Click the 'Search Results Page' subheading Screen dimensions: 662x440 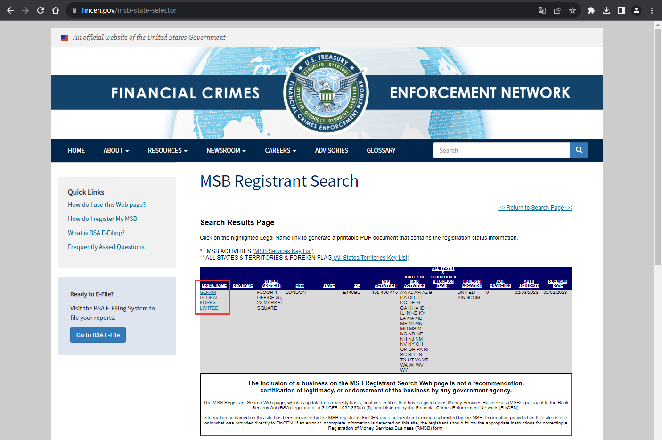point(237,222)
